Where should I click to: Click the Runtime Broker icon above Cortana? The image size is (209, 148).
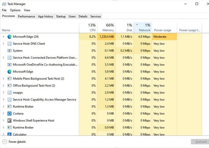[x=9, y=107]
